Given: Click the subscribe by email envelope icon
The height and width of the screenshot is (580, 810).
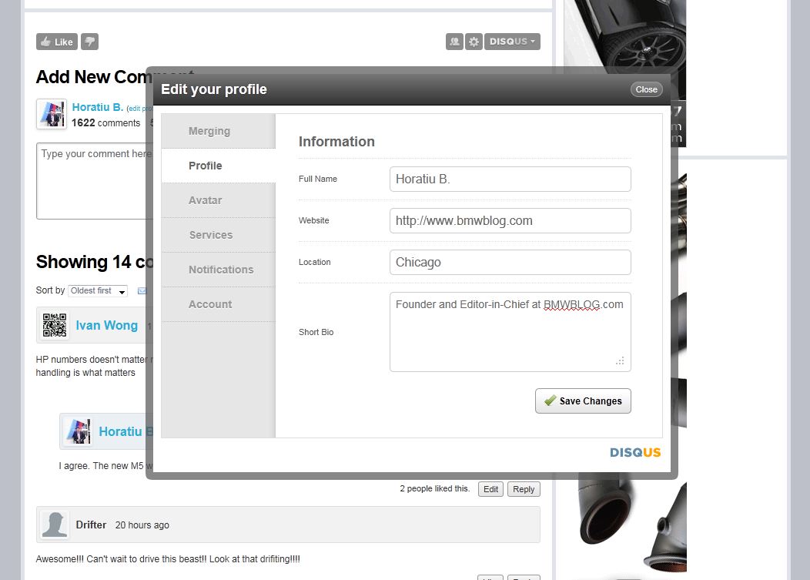Looking at the screenshot, I should 142,291.
